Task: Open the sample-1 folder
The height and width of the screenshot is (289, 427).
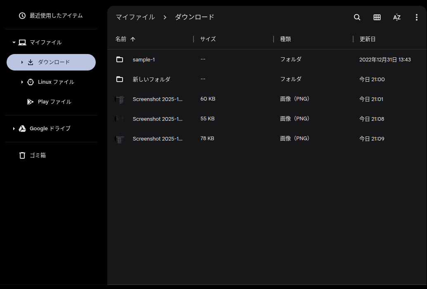Action: [x=144, y=59]
